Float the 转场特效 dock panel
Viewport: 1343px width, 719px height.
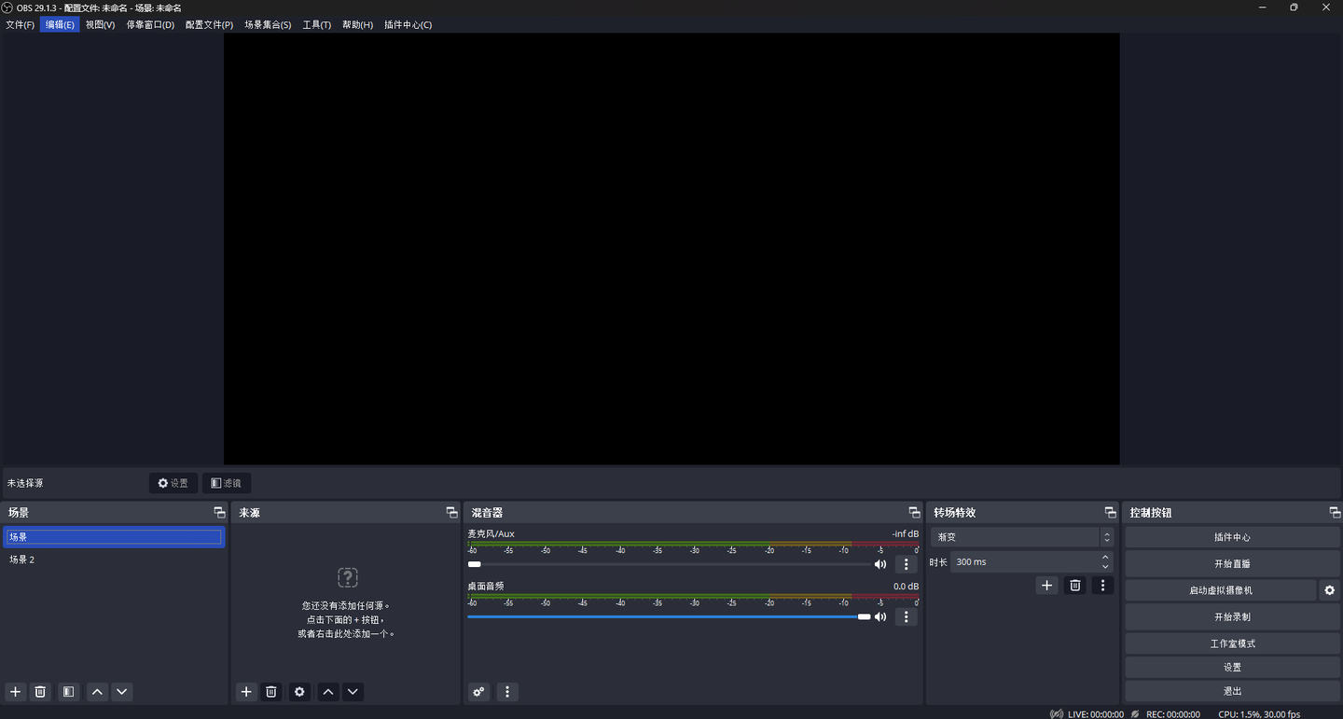[x=1110, y=512]
